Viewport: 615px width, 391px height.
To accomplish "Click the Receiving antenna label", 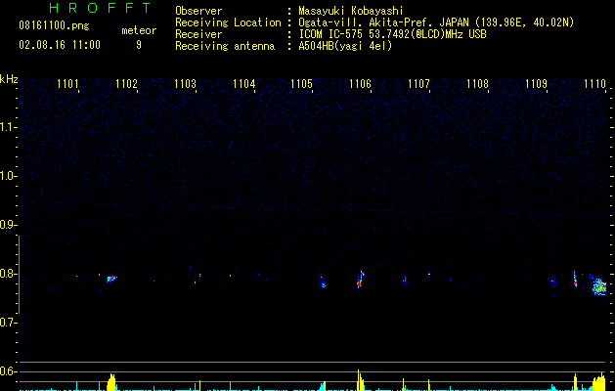I will (x=225, y=46).
